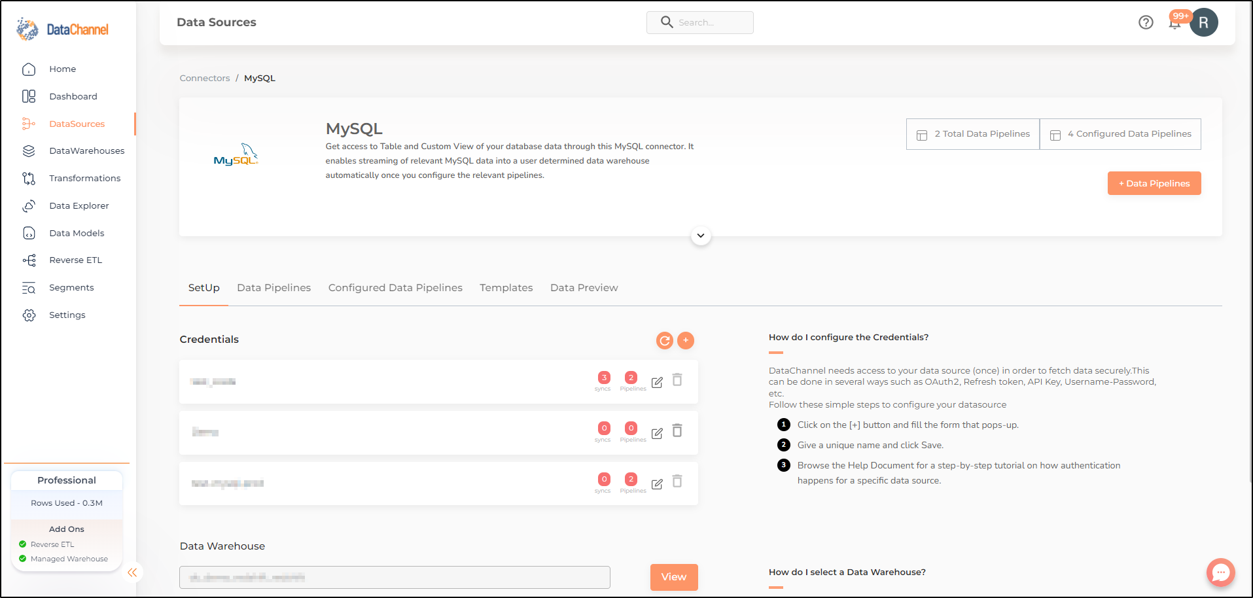Click the MySQL breadcrumb text
This screenshot has height=598, width=1253.
pyautogui.click(x=260, y=78)
